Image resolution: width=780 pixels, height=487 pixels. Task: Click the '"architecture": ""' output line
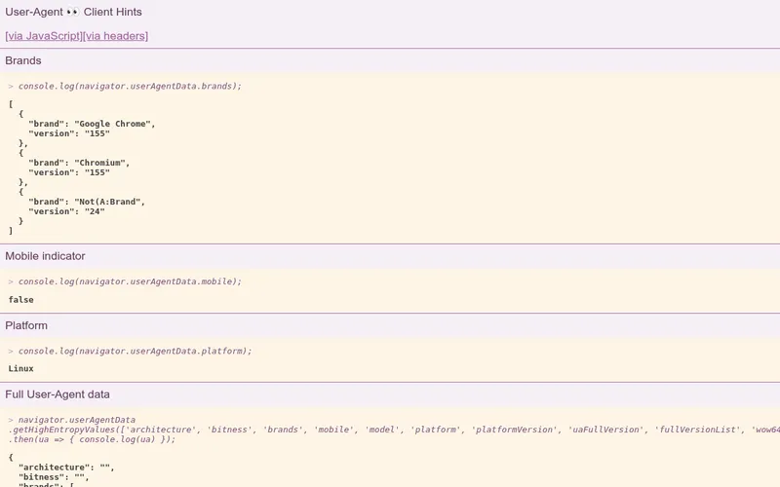click(x=66, y=468)
